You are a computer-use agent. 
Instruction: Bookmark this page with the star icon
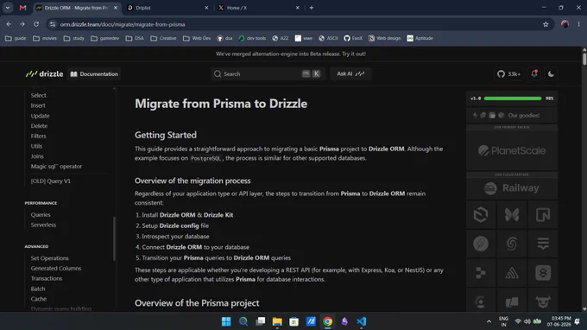click(x=546, y=24)
